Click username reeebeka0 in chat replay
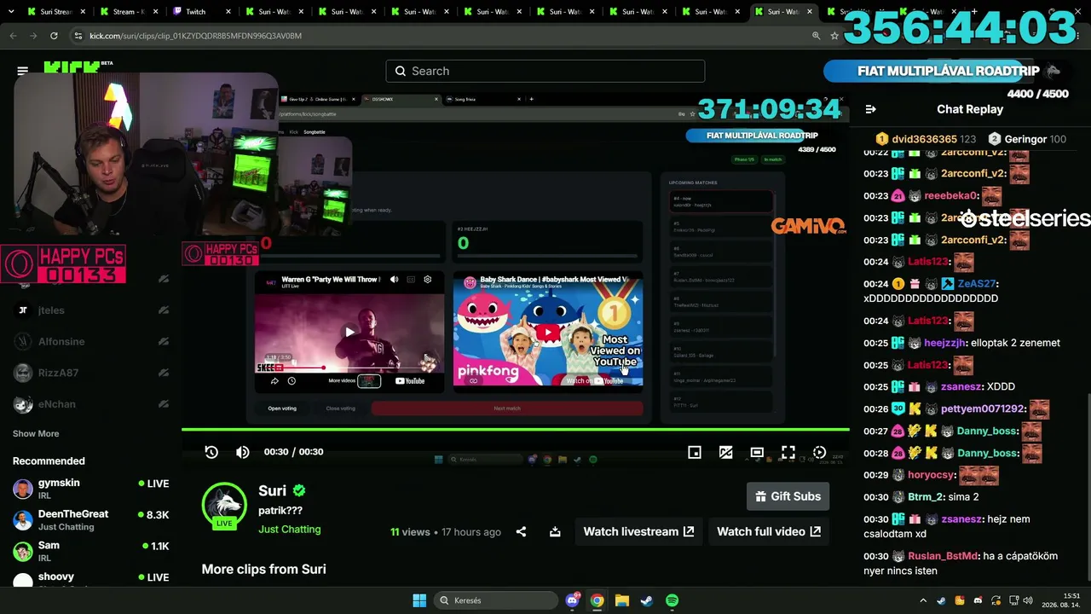This screenshot has height=614, width=1091. pyautogui.click(x=951, y=195)
